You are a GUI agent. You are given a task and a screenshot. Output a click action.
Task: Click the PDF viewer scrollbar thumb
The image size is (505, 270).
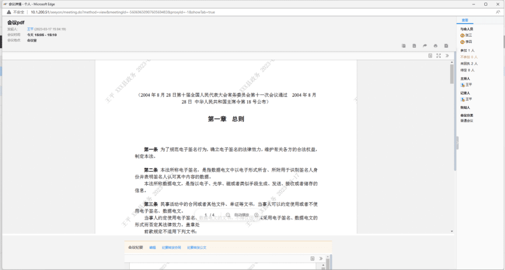point(452,74)
